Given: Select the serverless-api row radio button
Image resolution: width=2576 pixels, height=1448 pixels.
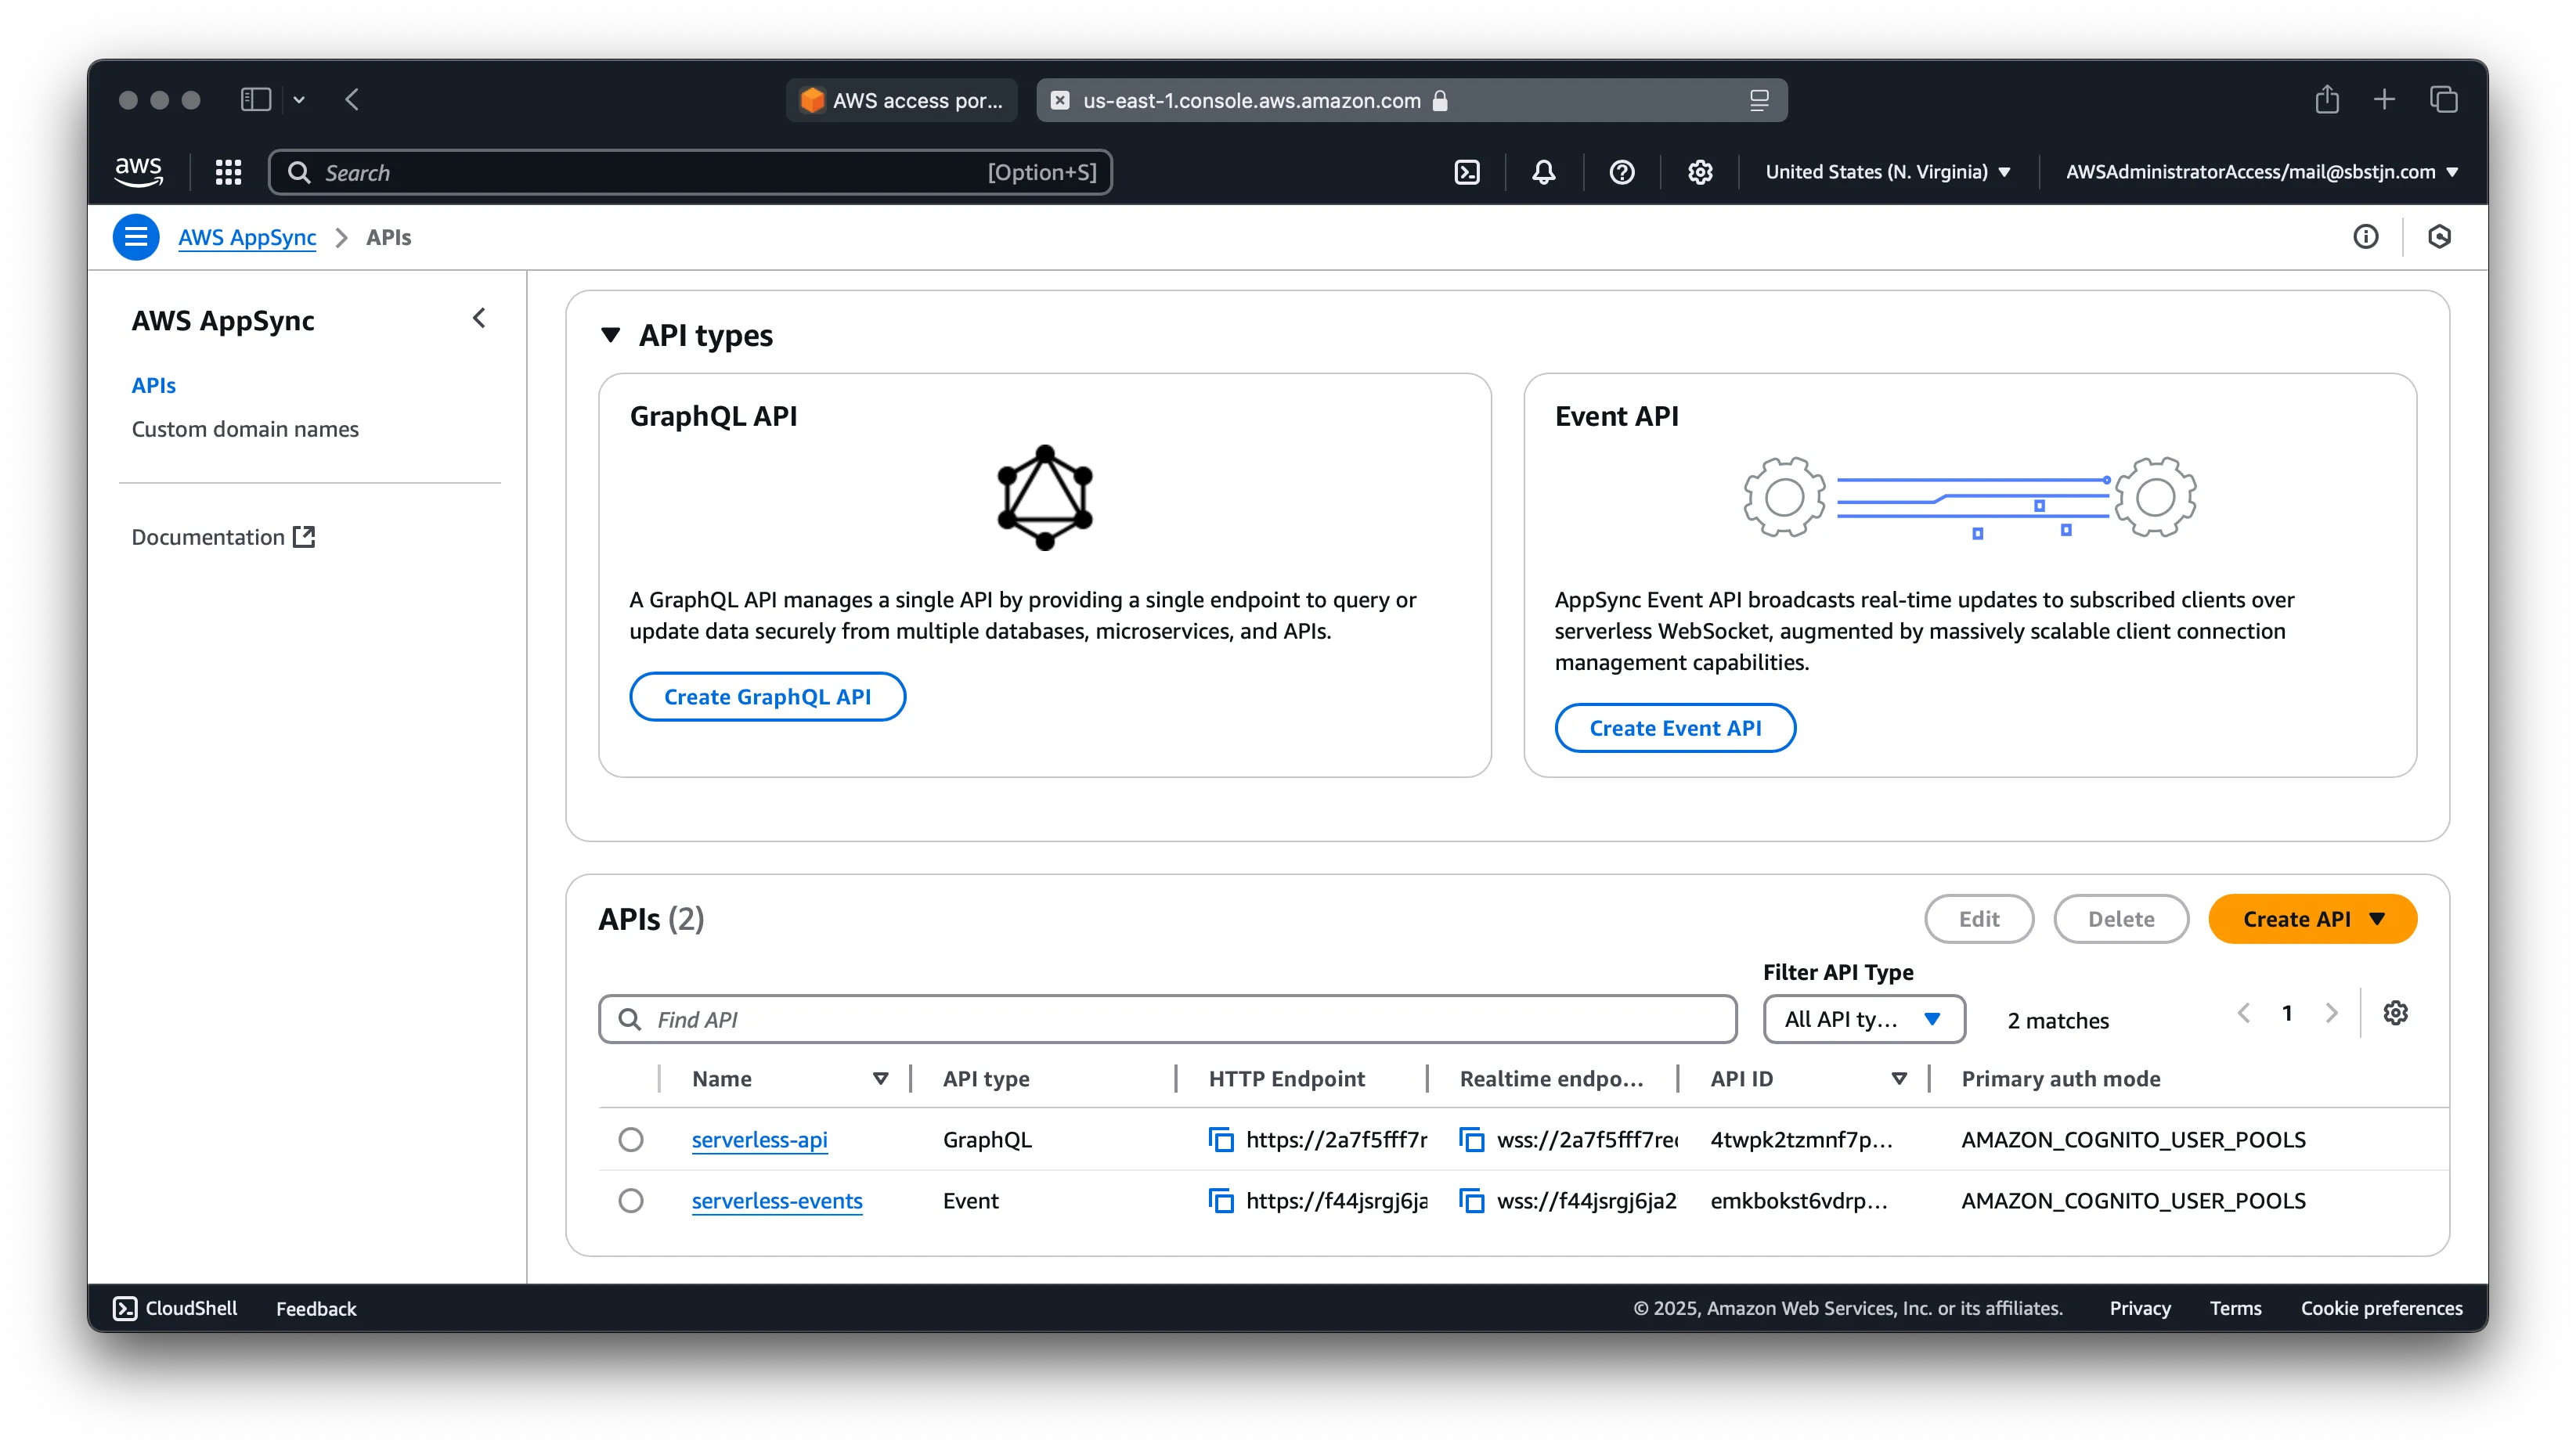Looking at the screenshot, I should (x=631, y=1139).
